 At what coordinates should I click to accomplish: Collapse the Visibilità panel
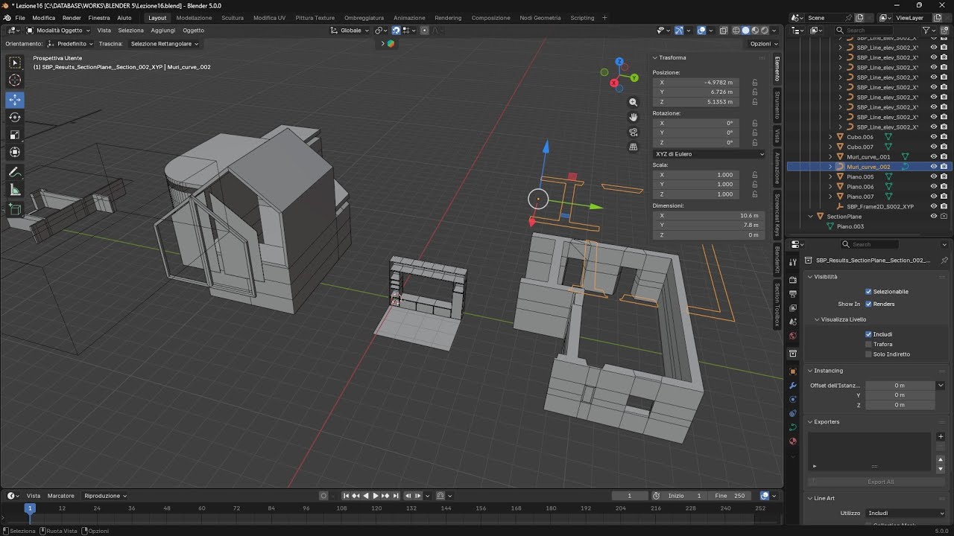point(822,277)
